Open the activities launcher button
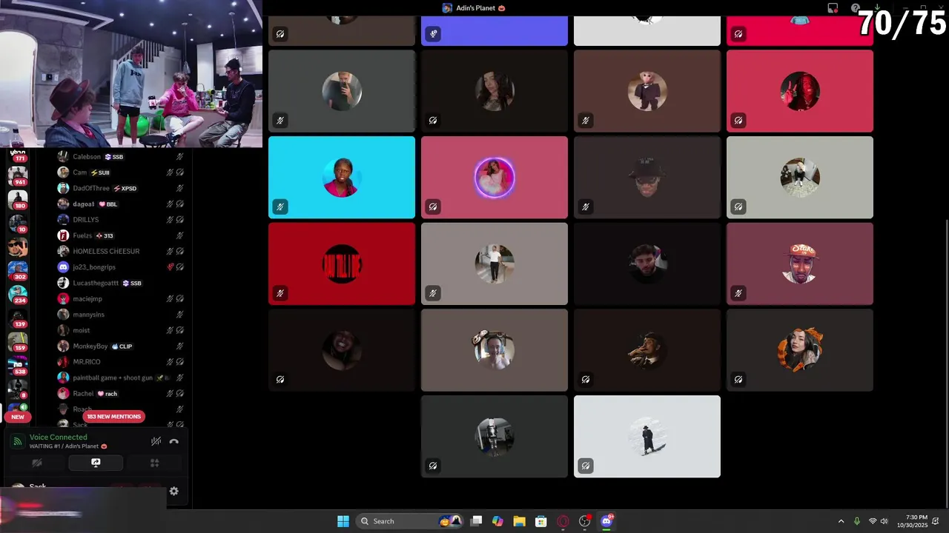This screenshot has height=533, width=949. (155, 463)
